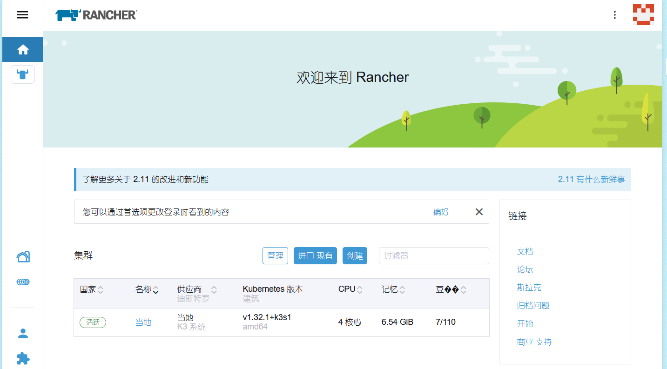This screenshot has height=369, width=667.
Task: Open Cluster Management barn icon
Action: tap(23, 256)
